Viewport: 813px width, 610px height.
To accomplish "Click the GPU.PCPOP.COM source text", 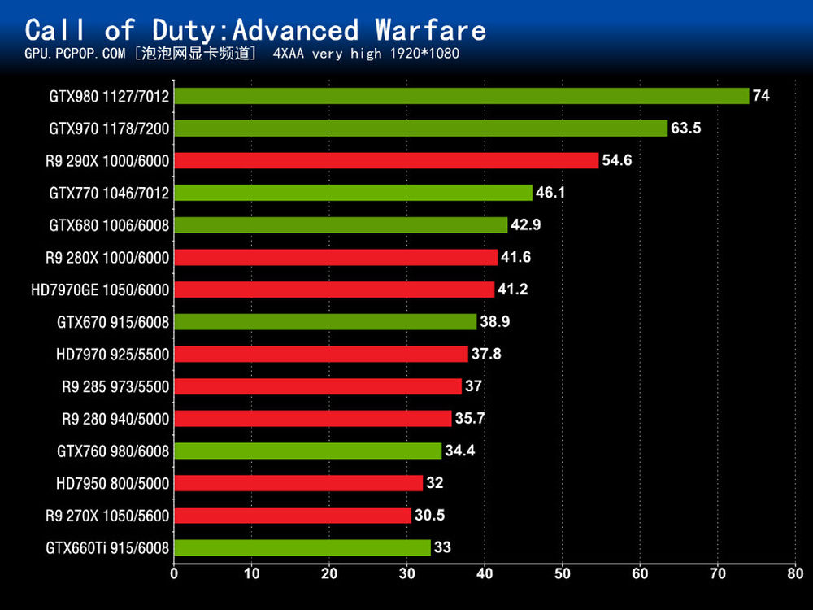I will 75,54.
